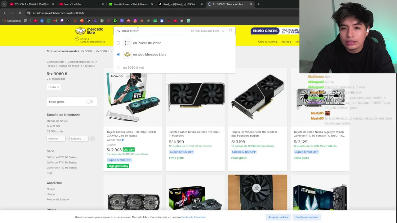Toggle the Envío gratis filter switch
Image resolution: width=397 pixels, height=223 pixels.
[90, 102]
